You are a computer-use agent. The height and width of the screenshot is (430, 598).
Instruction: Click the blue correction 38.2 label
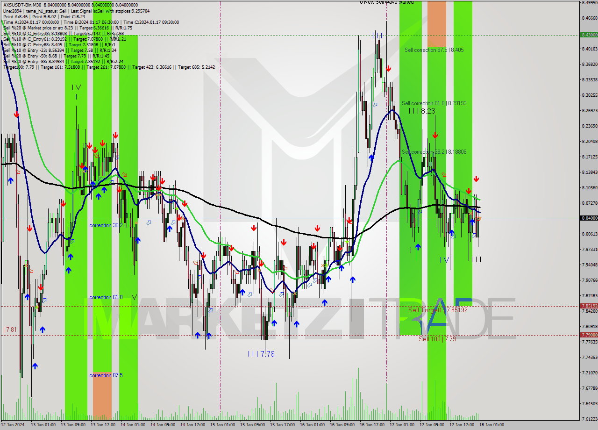point(106,225)
